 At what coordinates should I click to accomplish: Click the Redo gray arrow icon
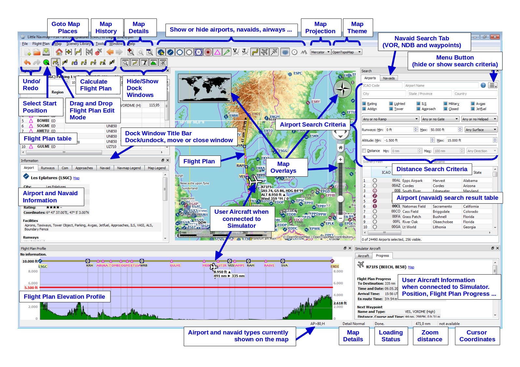coord(37,62)
